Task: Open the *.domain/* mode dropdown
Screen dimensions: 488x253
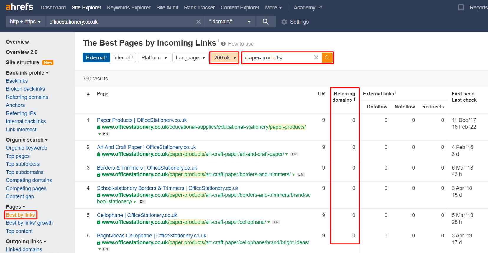Action: pos(230,22)
